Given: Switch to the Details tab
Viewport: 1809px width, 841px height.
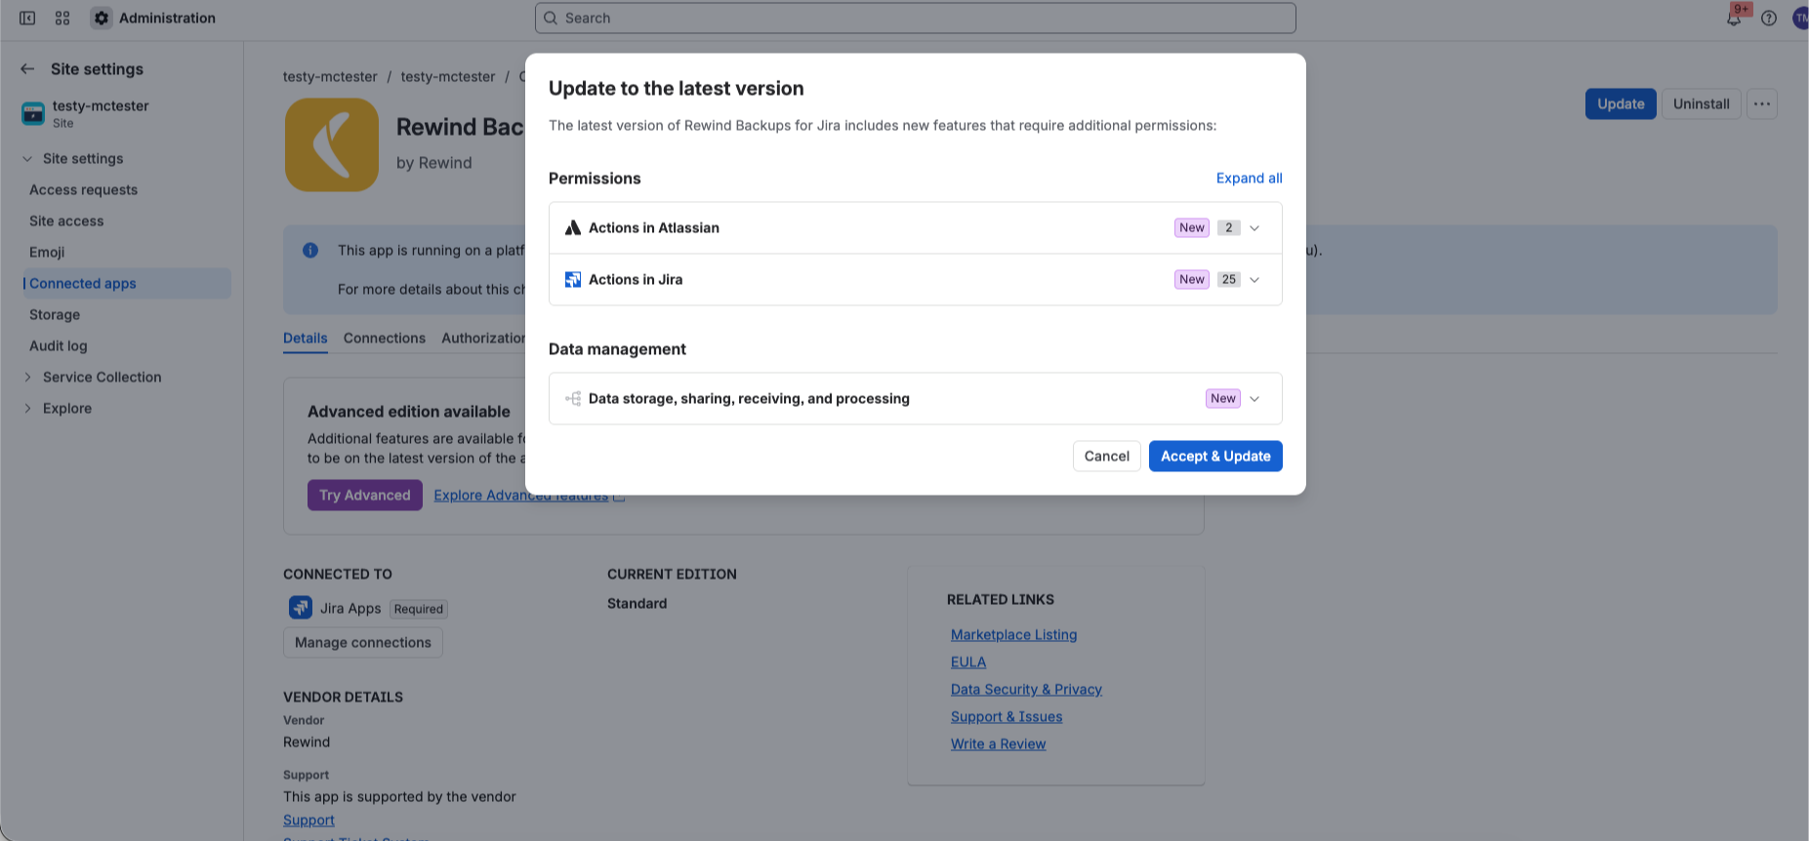Looking at the screenshot, I should (x=306, y=338).
